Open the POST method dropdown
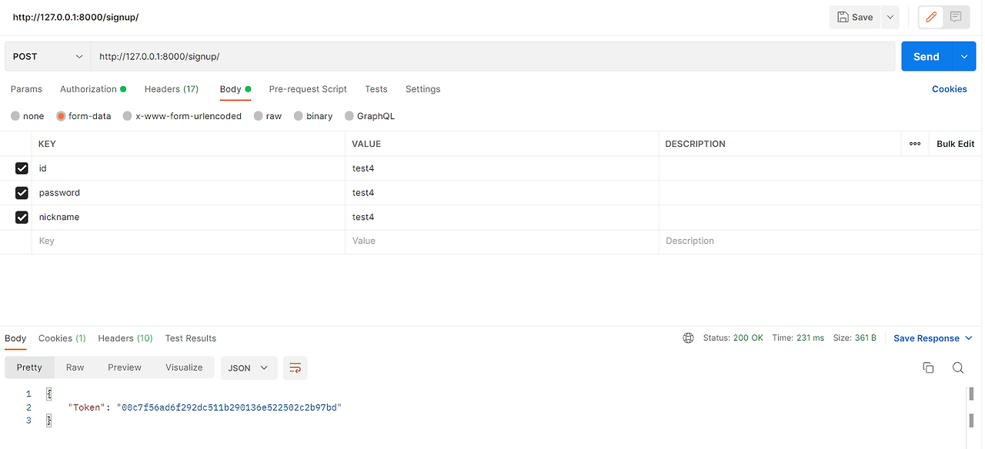Image resolution: width=985 pixels, height=449 pixels. click(48, 57)
